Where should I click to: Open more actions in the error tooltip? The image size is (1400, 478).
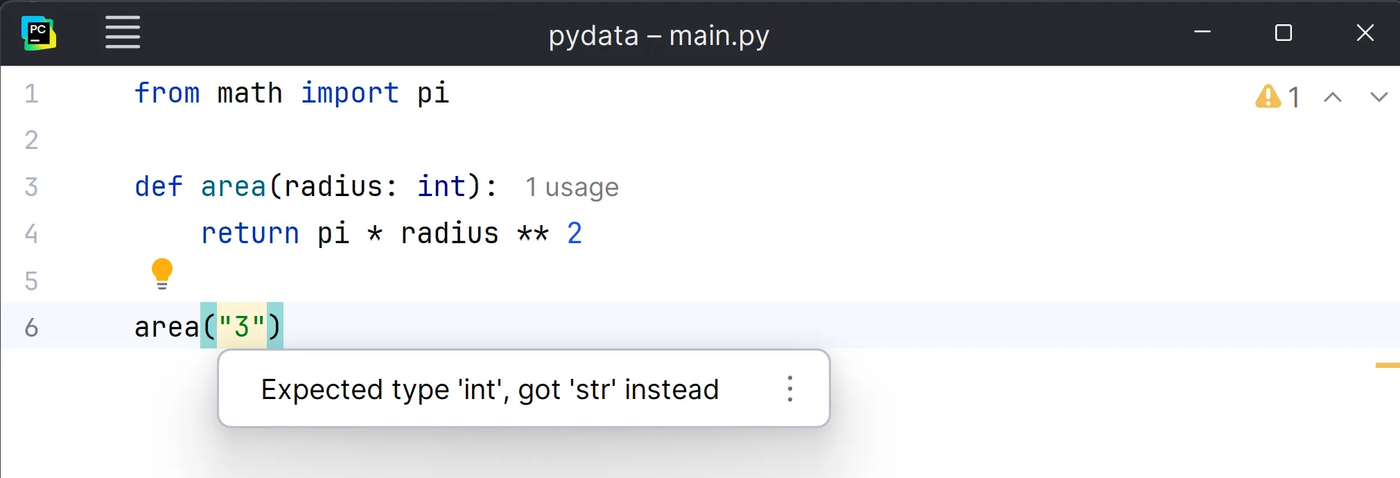coord(790,389)
